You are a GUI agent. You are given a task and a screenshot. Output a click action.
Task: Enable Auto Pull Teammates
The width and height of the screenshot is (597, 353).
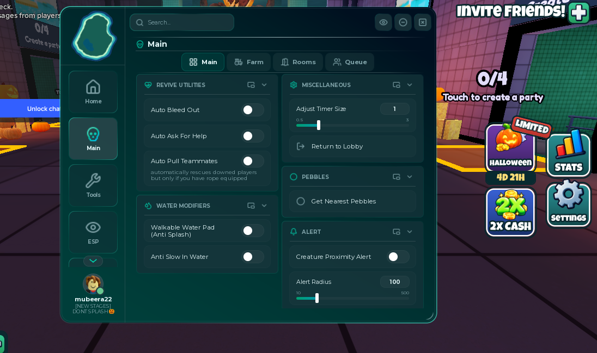[253, 161]
